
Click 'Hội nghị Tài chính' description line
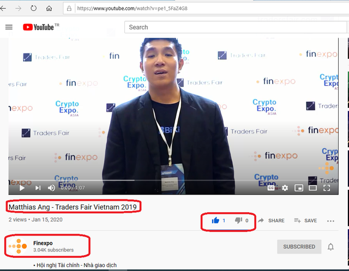click(x=75, y=265)
